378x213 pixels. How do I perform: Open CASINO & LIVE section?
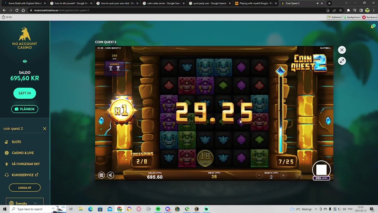[x=23, y=153]
